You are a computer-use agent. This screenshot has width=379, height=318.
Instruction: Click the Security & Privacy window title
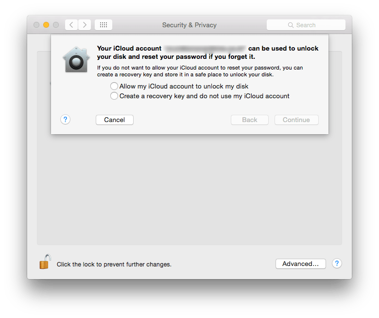tap(189, 25)
